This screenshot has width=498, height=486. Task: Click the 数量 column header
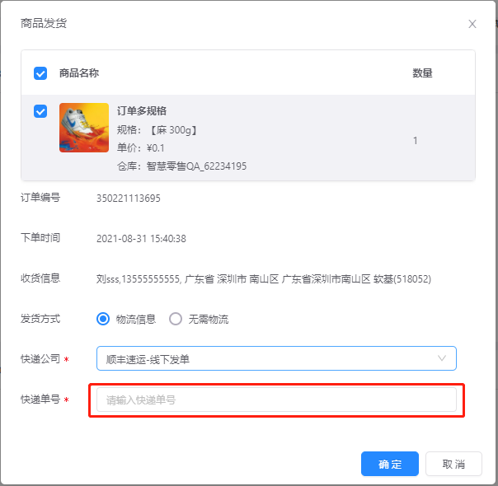pyautogui.click(x=422, y=73)
